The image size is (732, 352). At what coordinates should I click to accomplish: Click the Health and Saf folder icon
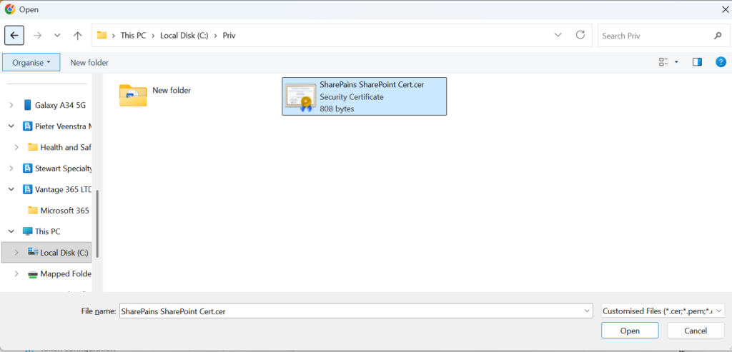click(x=33, y=147)
